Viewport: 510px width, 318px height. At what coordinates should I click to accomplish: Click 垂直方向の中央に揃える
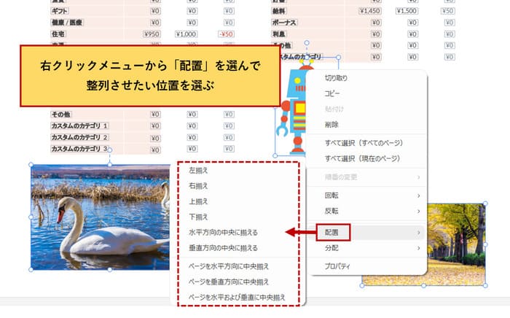tap(223, 247)
